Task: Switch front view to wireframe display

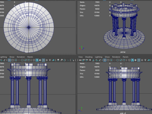Action: coord(34,60)
